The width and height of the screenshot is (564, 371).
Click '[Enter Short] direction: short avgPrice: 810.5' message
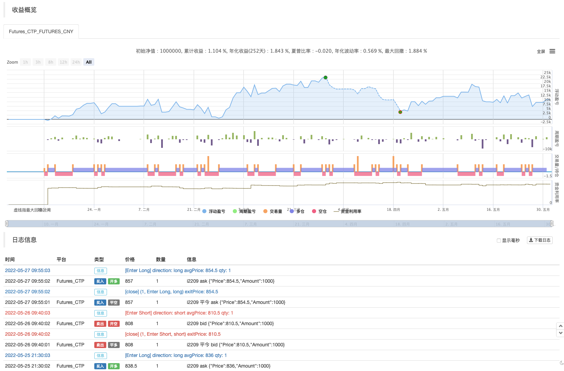click(179, 313)
